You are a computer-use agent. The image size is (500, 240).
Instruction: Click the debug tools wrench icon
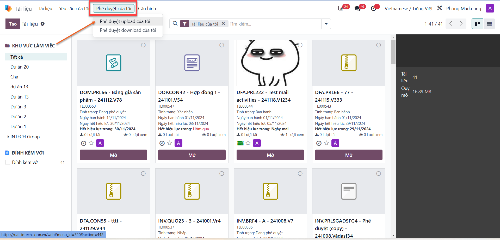[440, 8]
